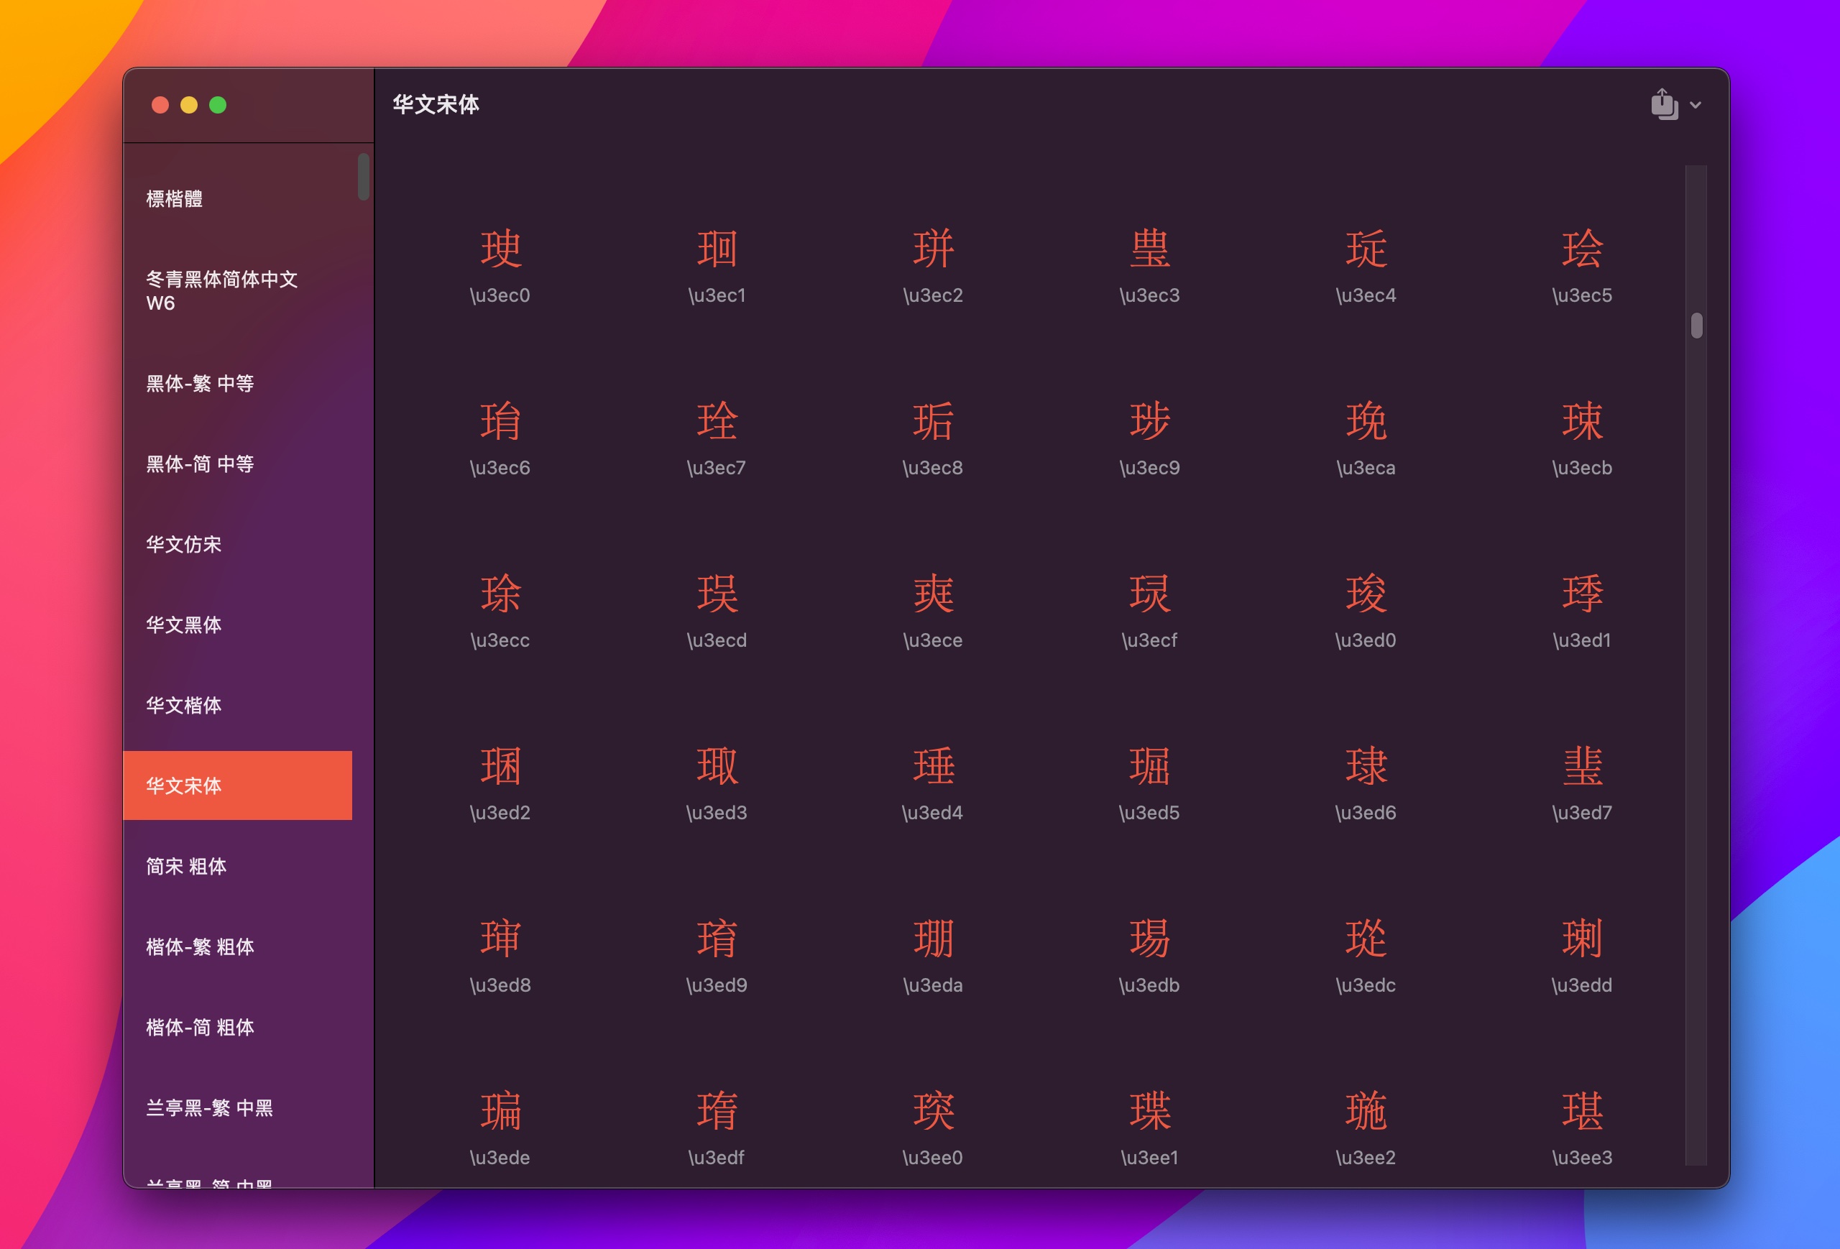Choose 黑体-繁 中等 from font list
This screenshot has height=1249, width=1840.
(x=200, y=384)
